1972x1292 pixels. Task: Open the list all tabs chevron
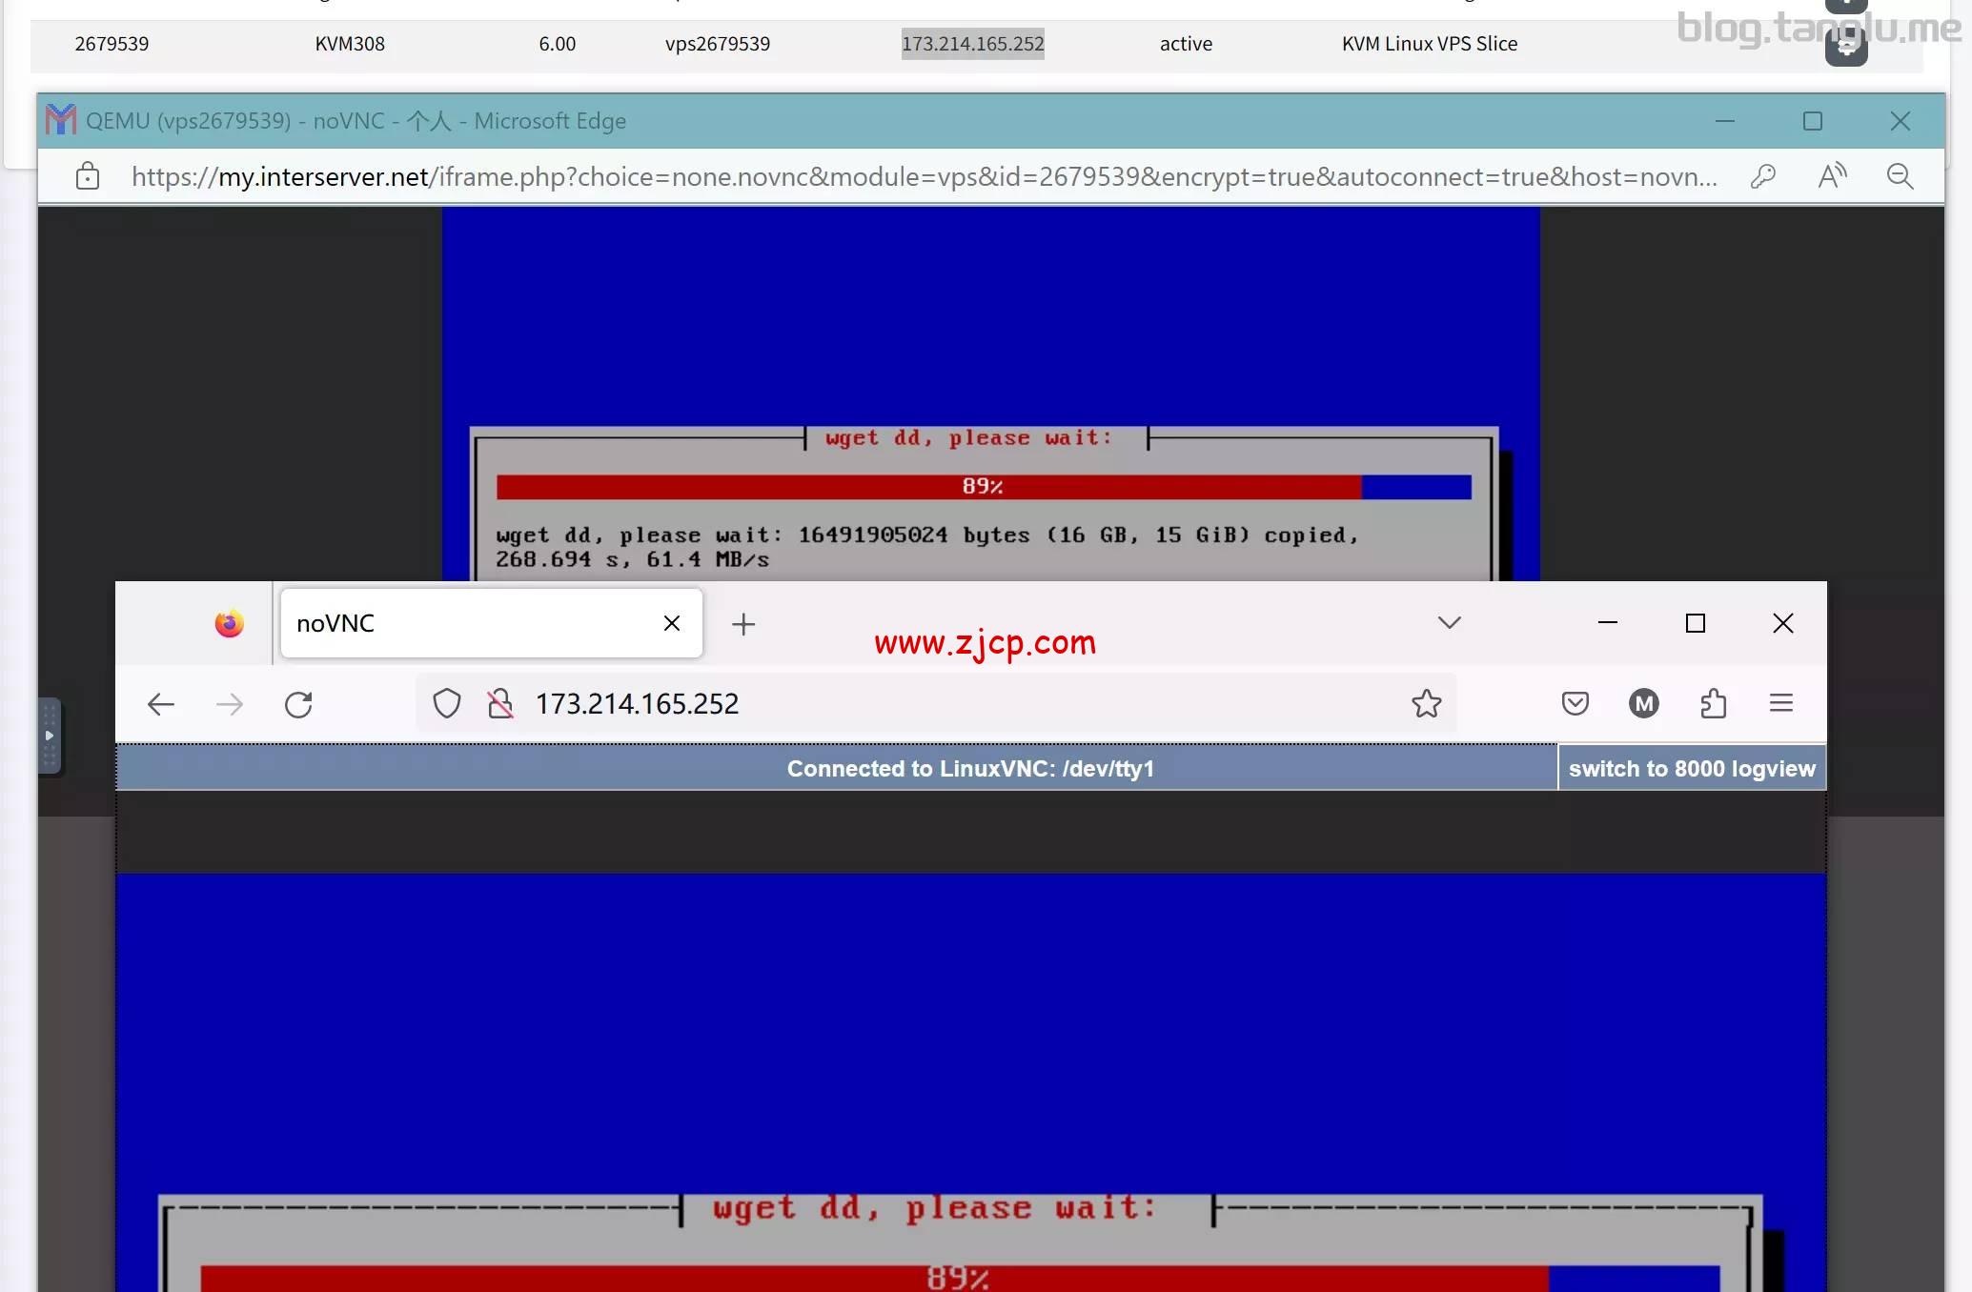(x=1448, y=622)
